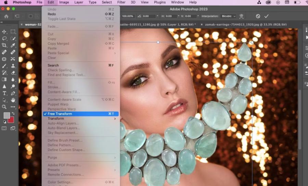The width and height of the screenshot is (308, 186).
Task: Select the Hand tool
Action: [x=13, y=100]
